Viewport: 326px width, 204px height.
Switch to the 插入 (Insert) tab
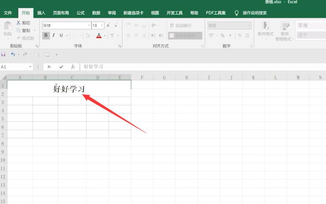click(x=41, y=13)
